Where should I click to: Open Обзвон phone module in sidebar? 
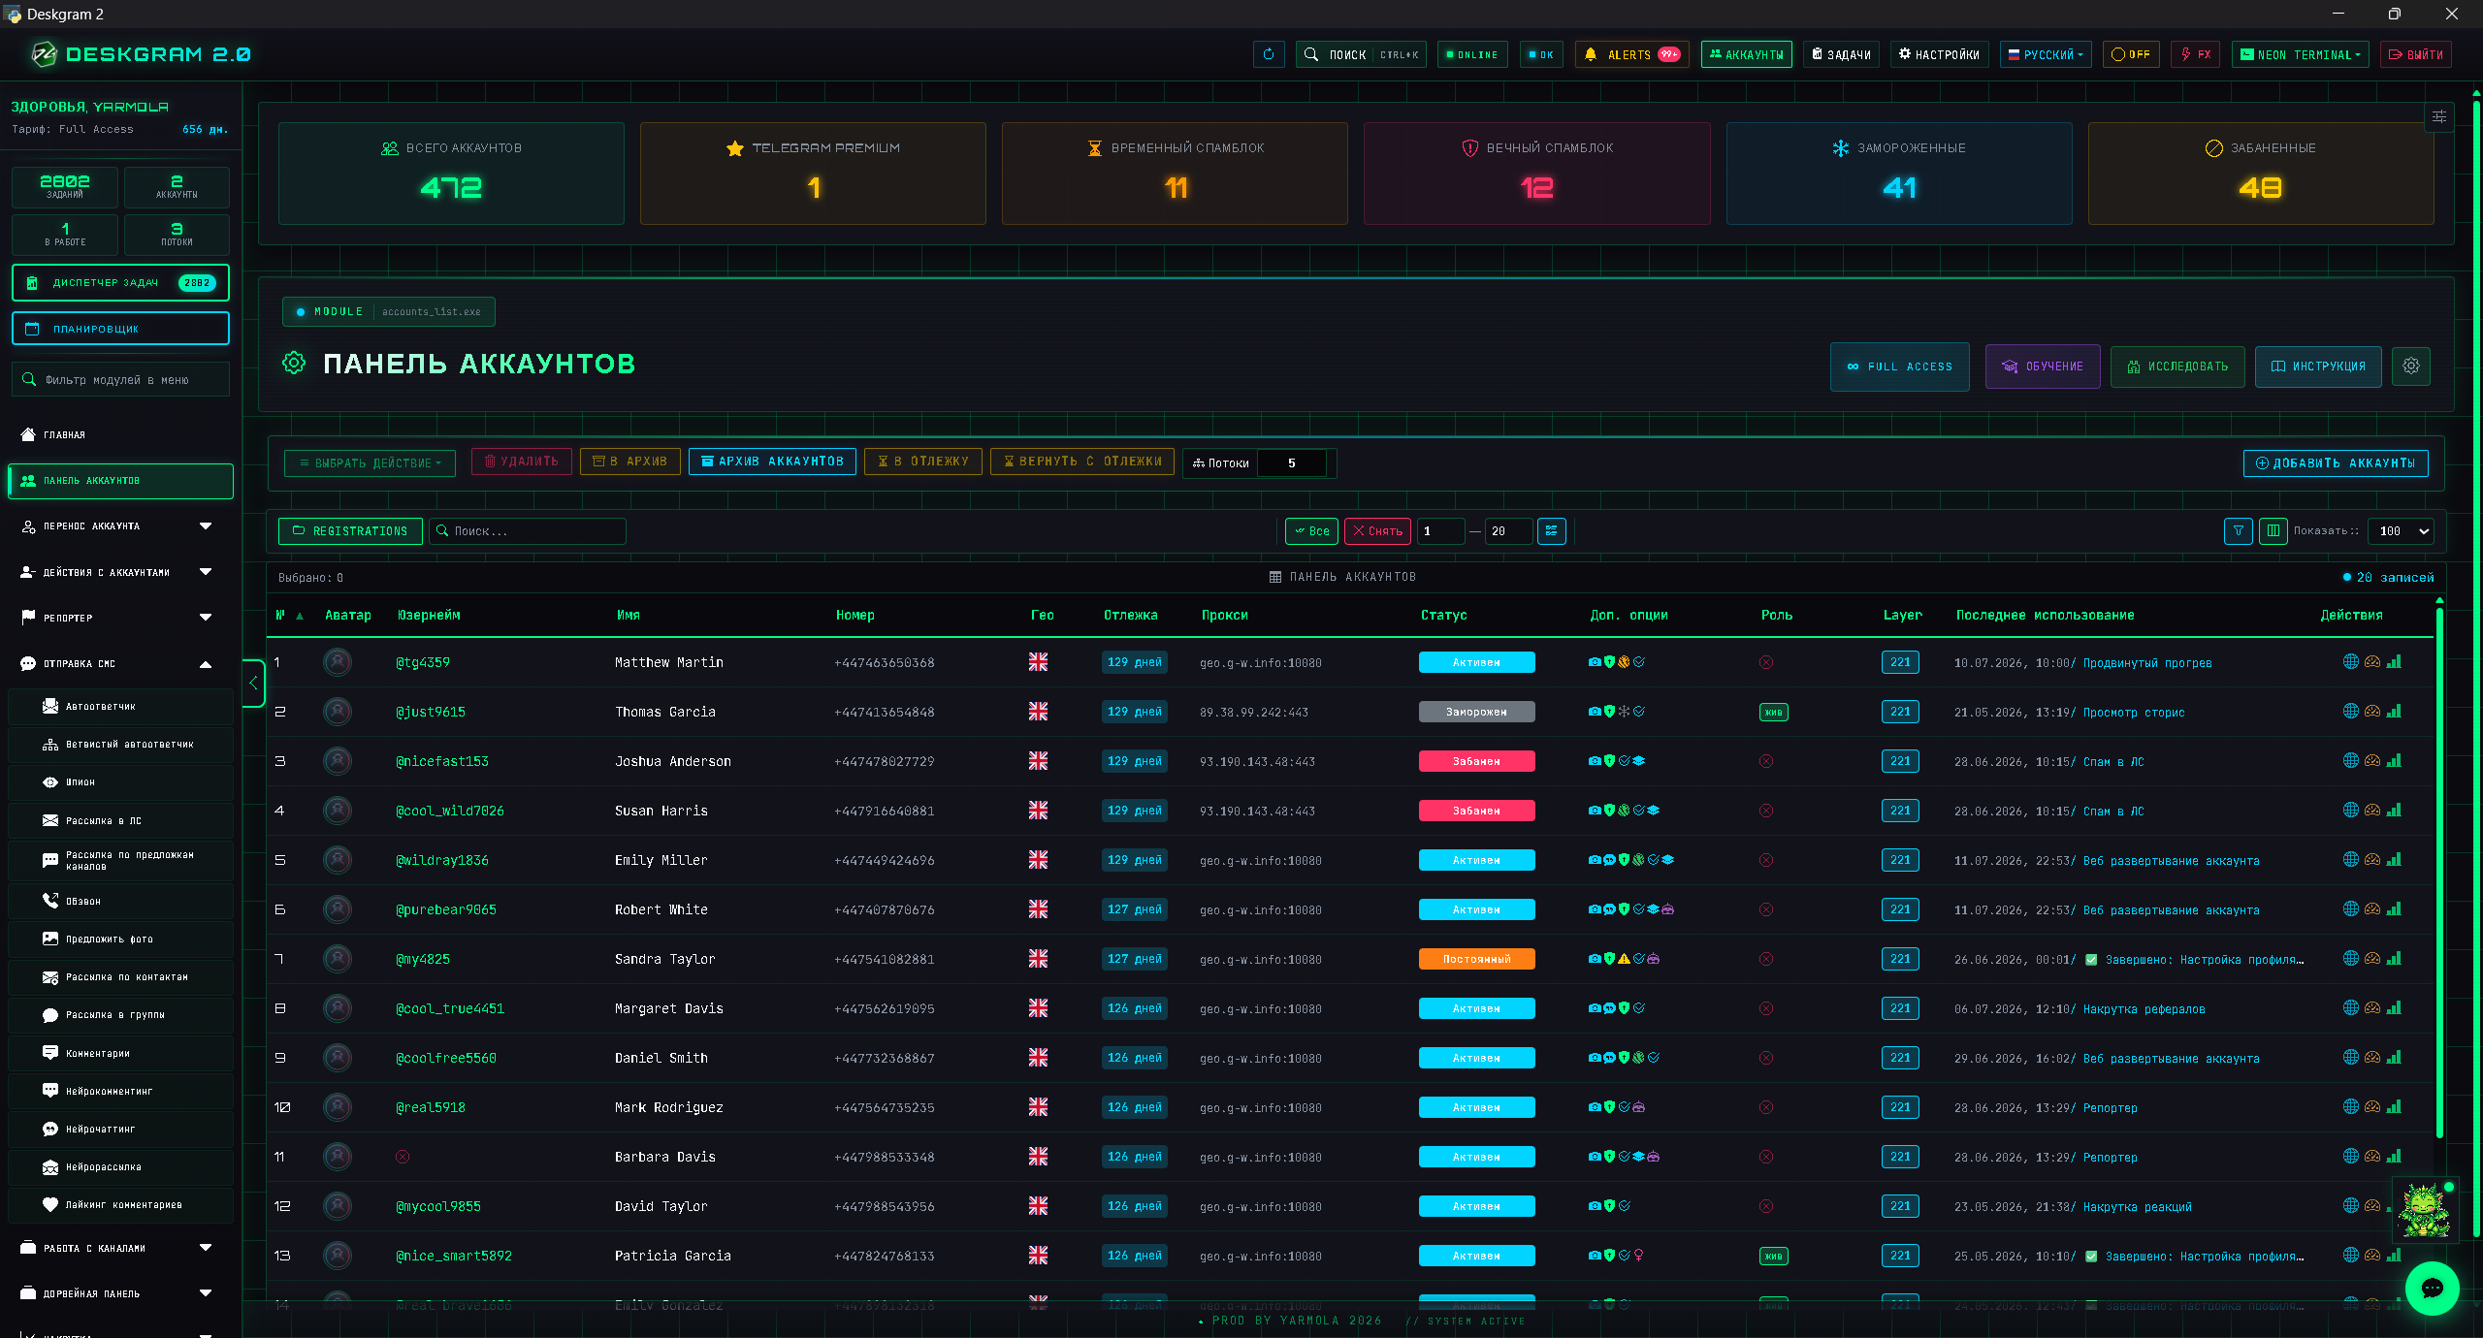tap(120, 901)
